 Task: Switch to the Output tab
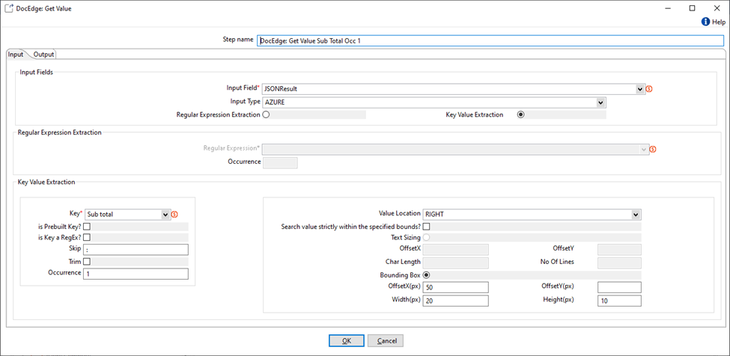click(x=43, y=55)
